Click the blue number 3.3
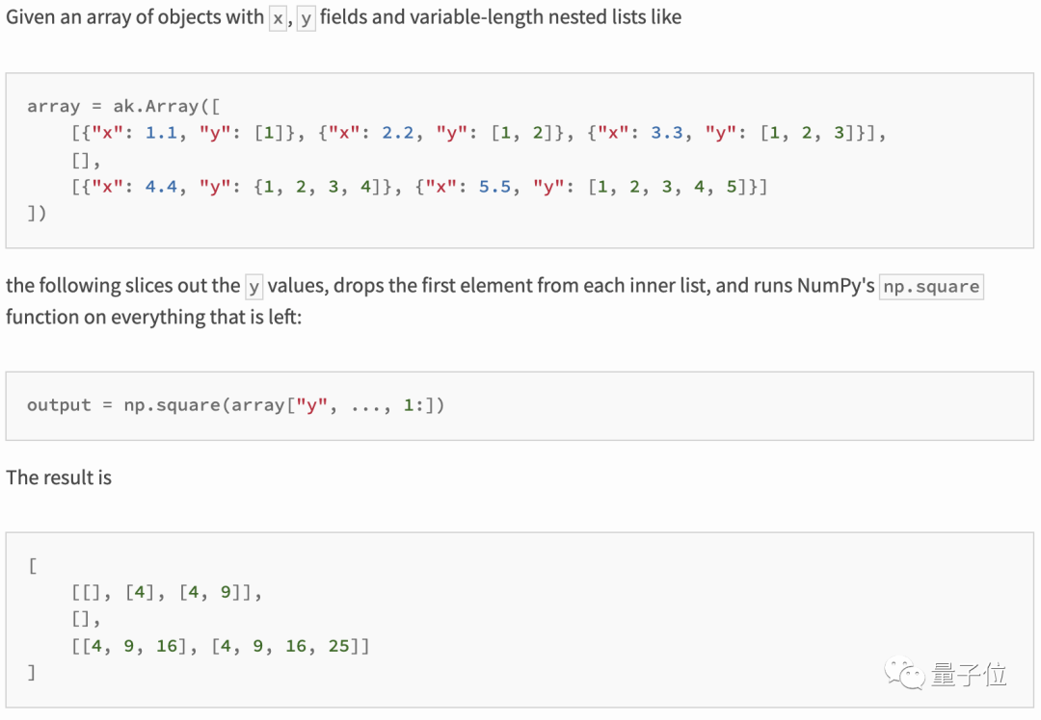The width and height of the screenshot is (1041, 720). coord(667,133)
